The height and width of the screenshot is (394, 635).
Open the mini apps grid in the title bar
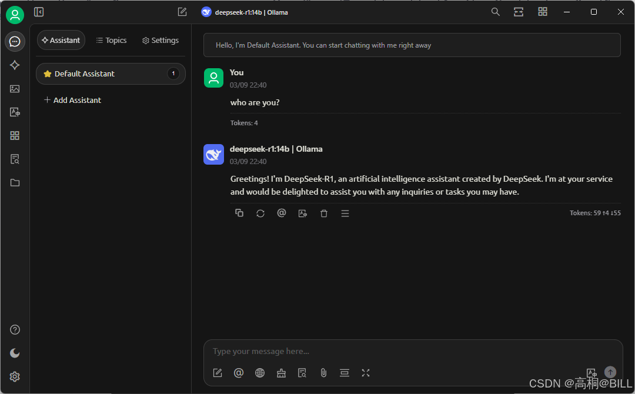pos(543,12)
